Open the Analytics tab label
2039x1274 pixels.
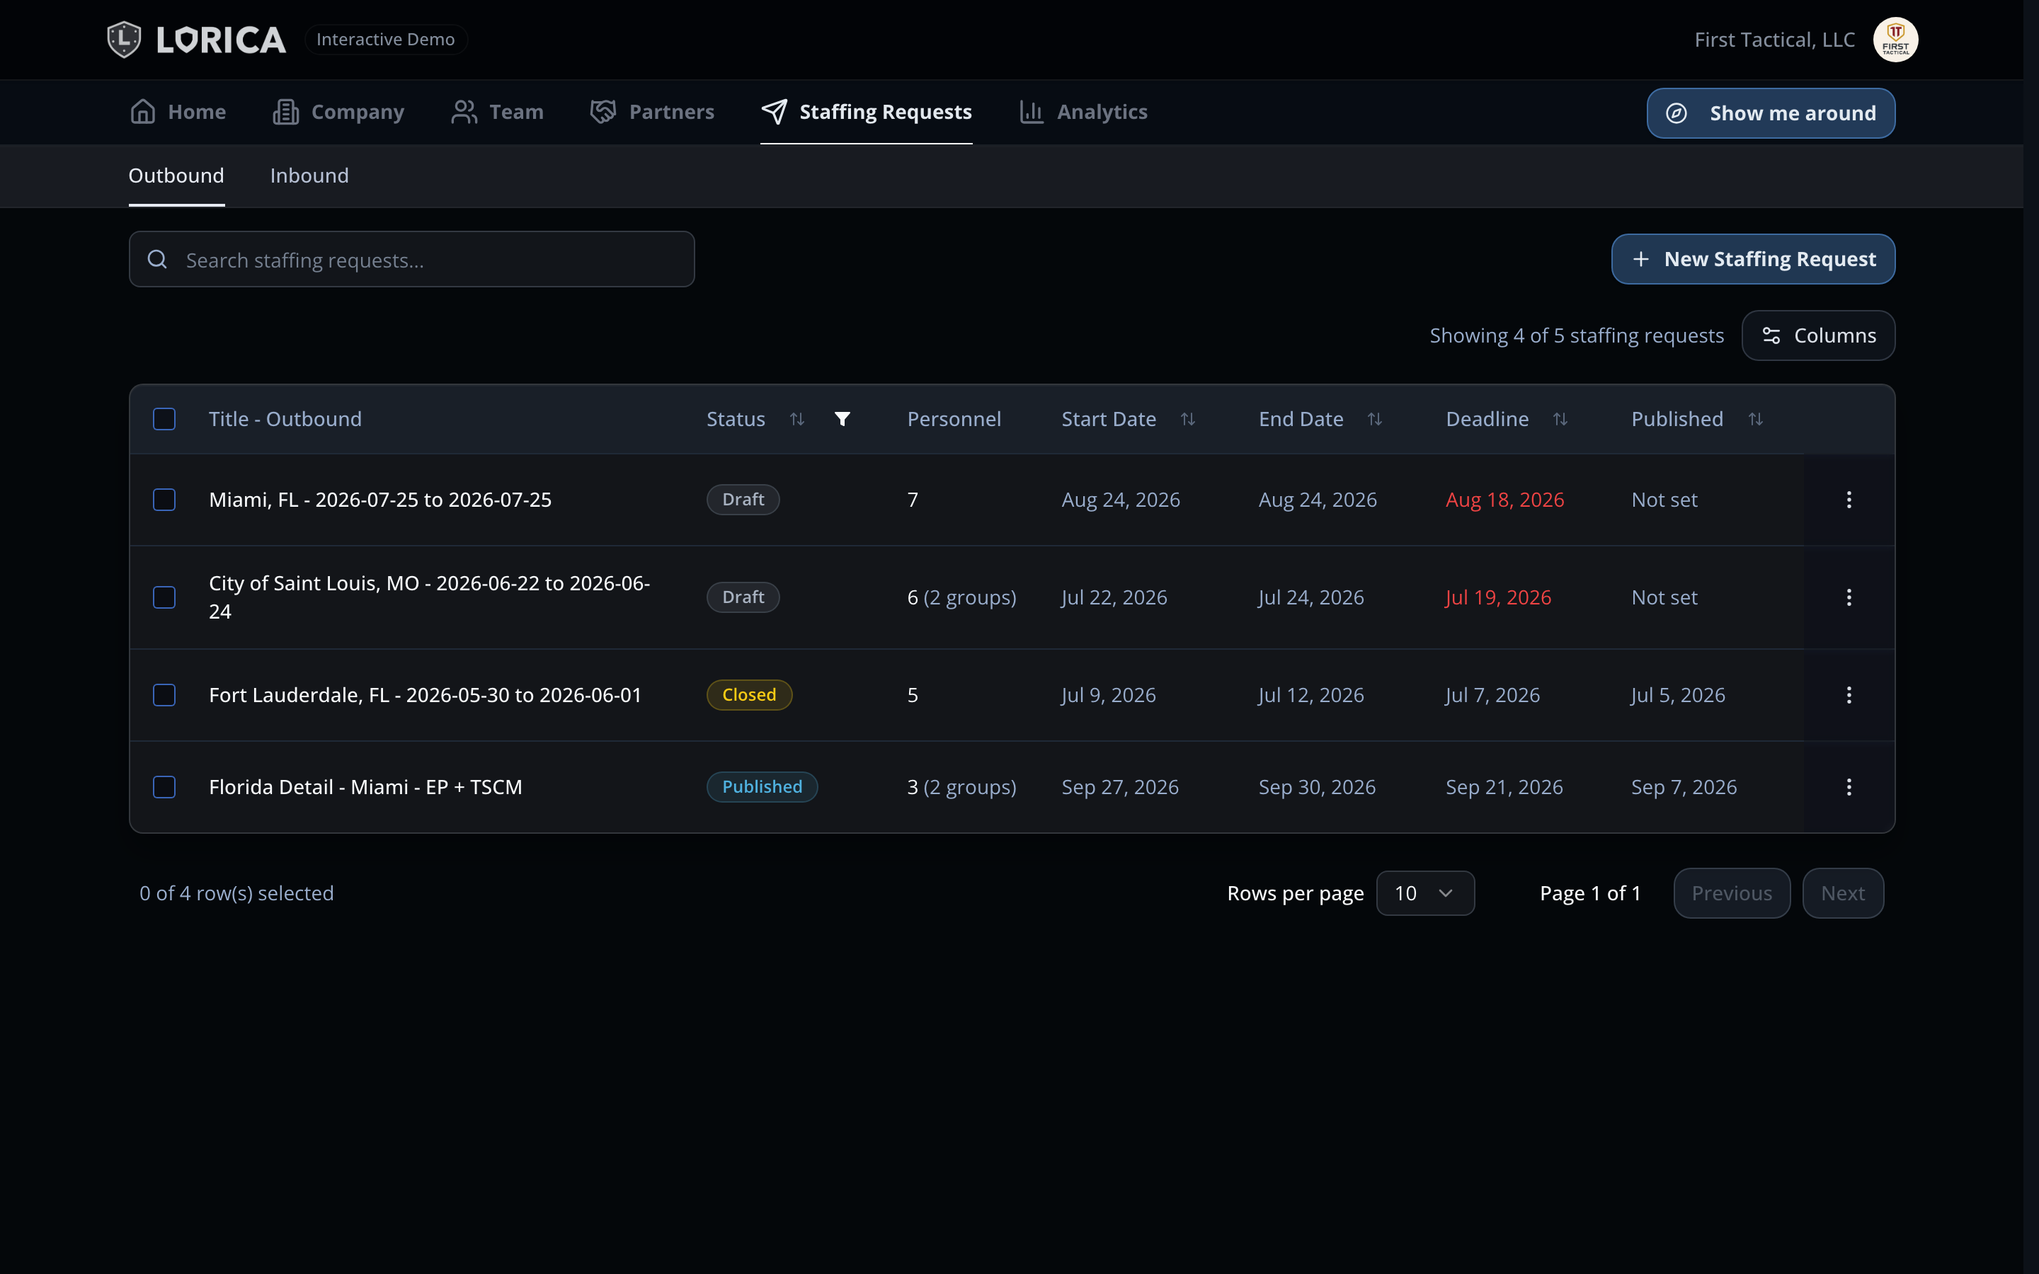click(1102, 111)
